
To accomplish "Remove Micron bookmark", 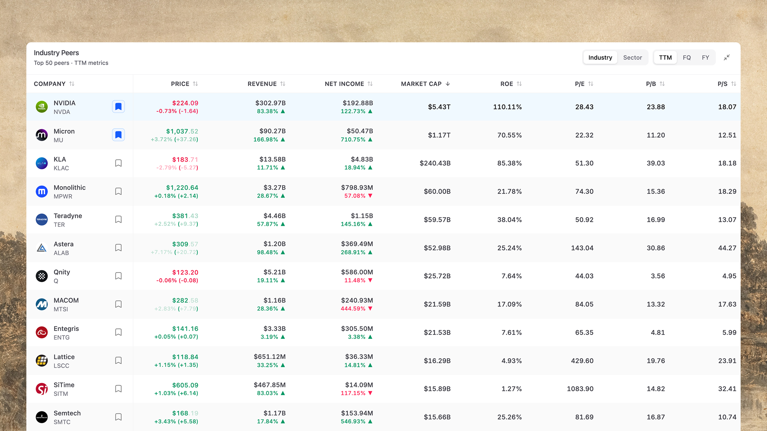I will (x=118, y=135).
